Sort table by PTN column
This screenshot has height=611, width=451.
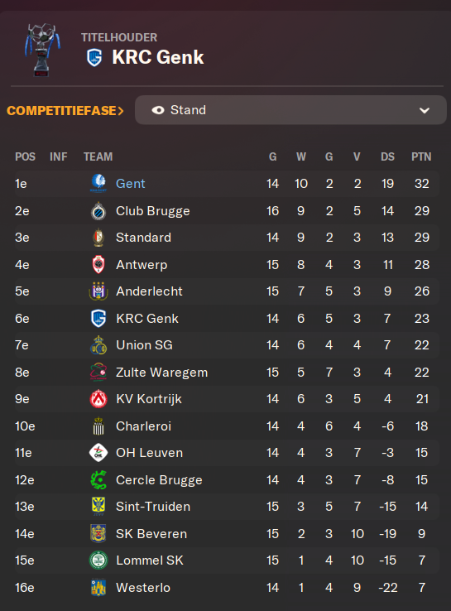(421, 156)
